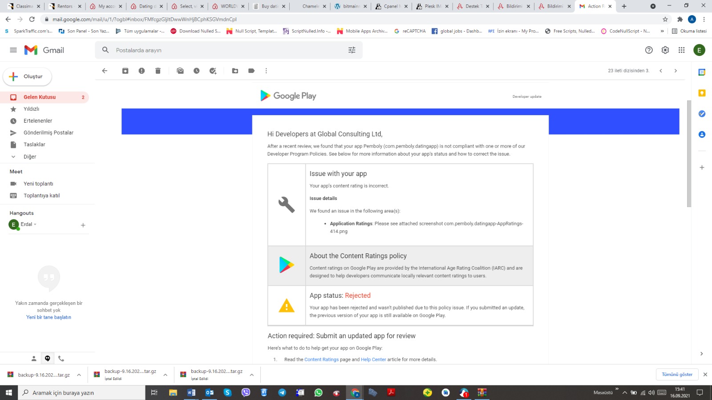Viewport: 712px width, 400px height.
Task: Open the Move to folder icon
Action: coord(235,71)
